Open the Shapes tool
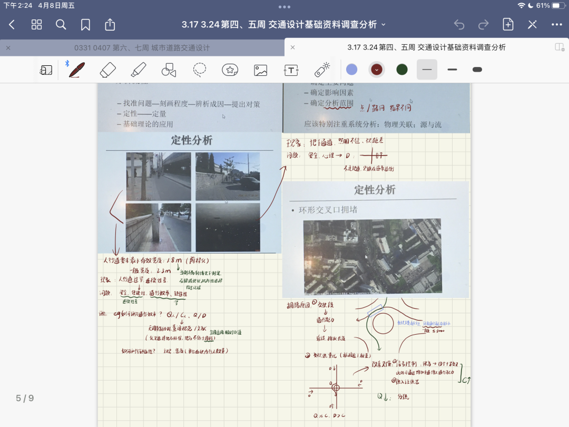This screenshot has width=569, height=427. (x=168, y=70)
